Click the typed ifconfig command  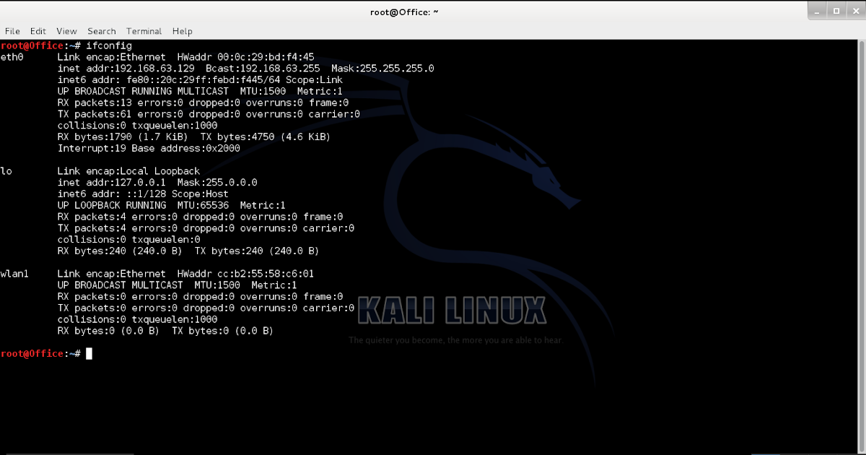[x=108, y=45]
